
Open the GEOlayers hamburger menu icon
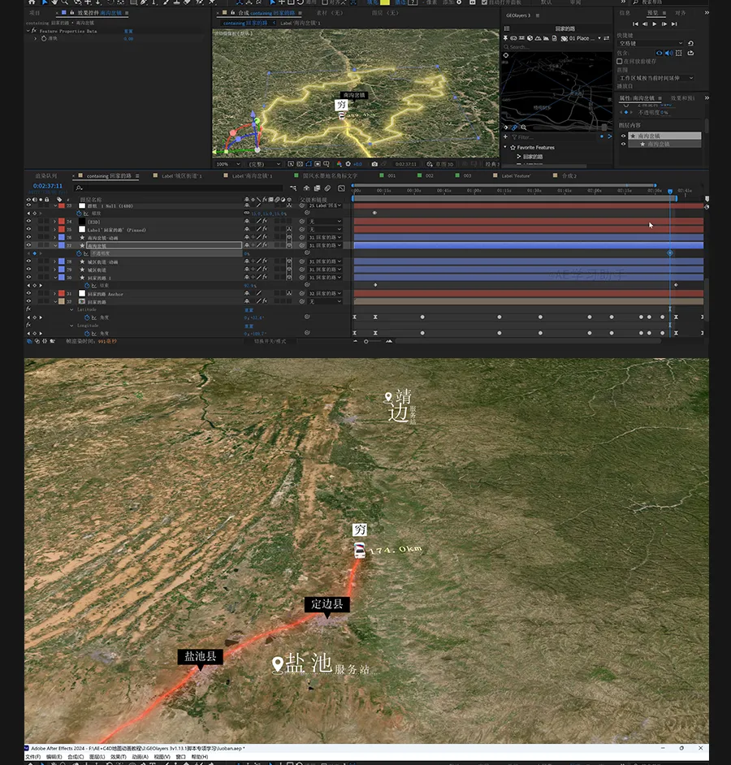[x=507, y=28]
